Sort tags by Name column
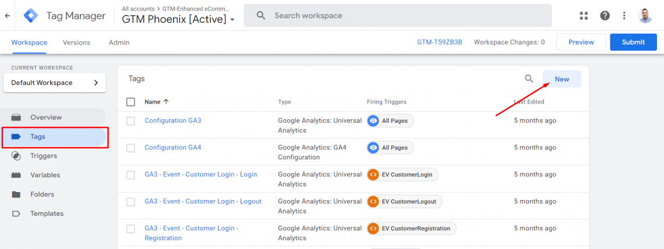Image resolution: width=664 pixels, height=249 pixels. coord(153,102)
